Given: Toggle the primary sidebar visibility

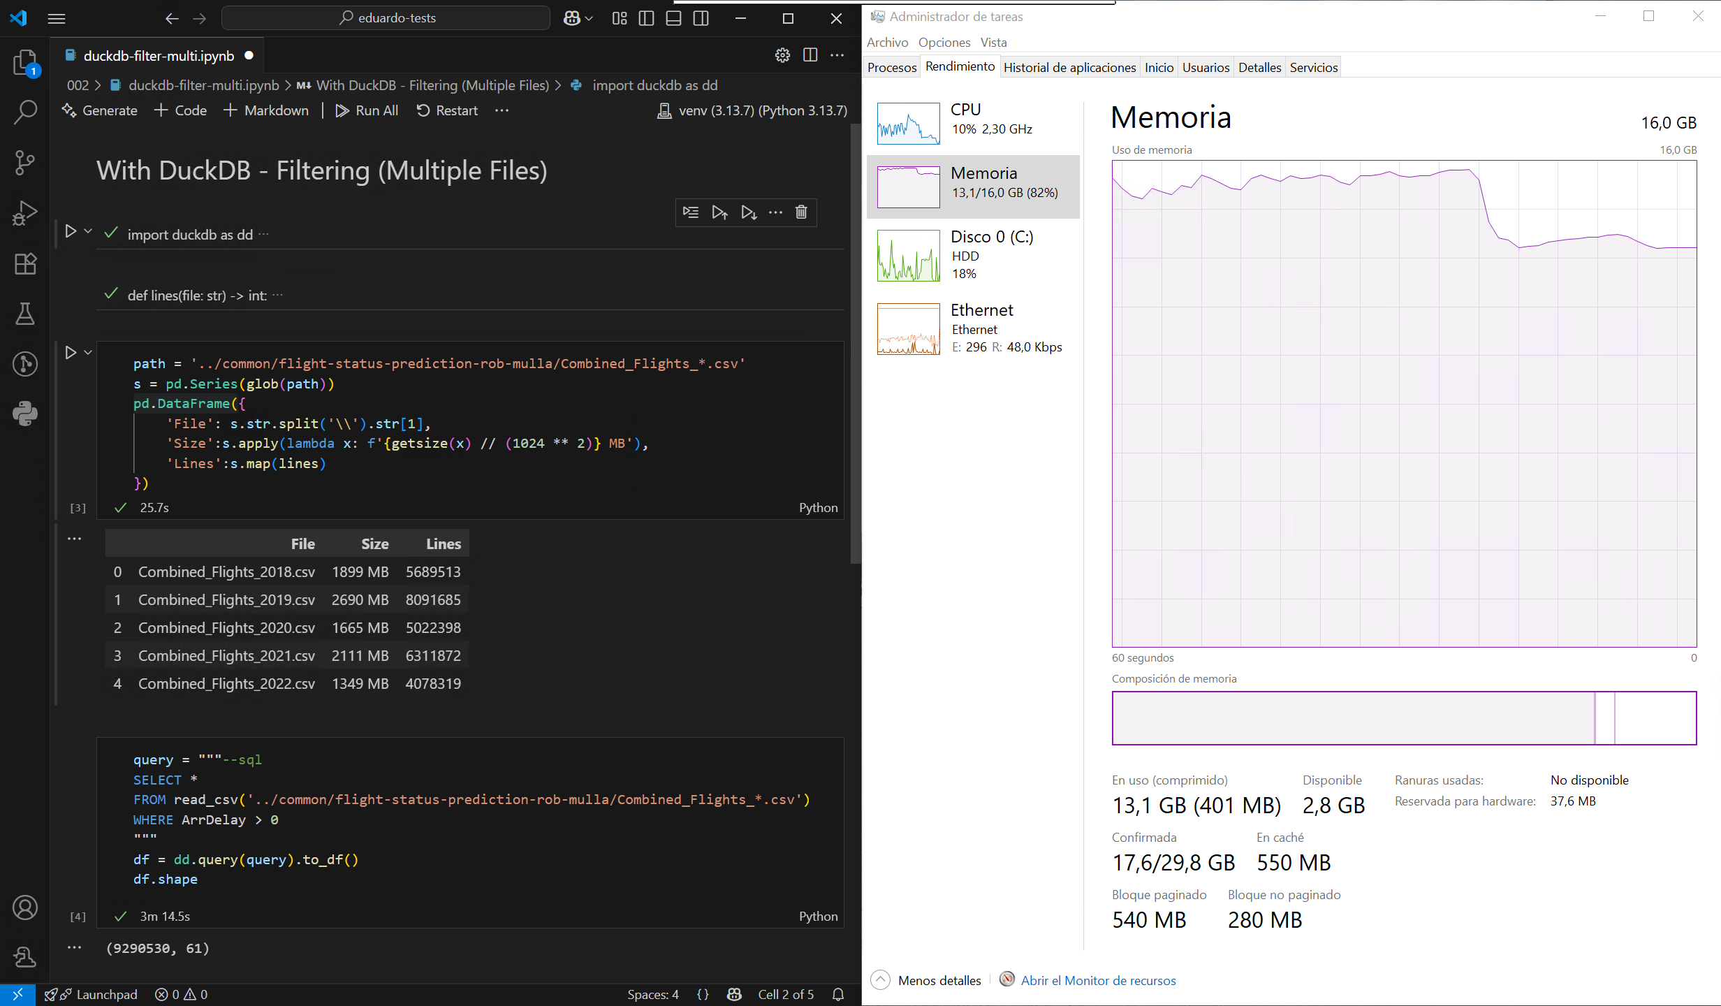Looking at the screenshot, I should click(x=646, y=18).
